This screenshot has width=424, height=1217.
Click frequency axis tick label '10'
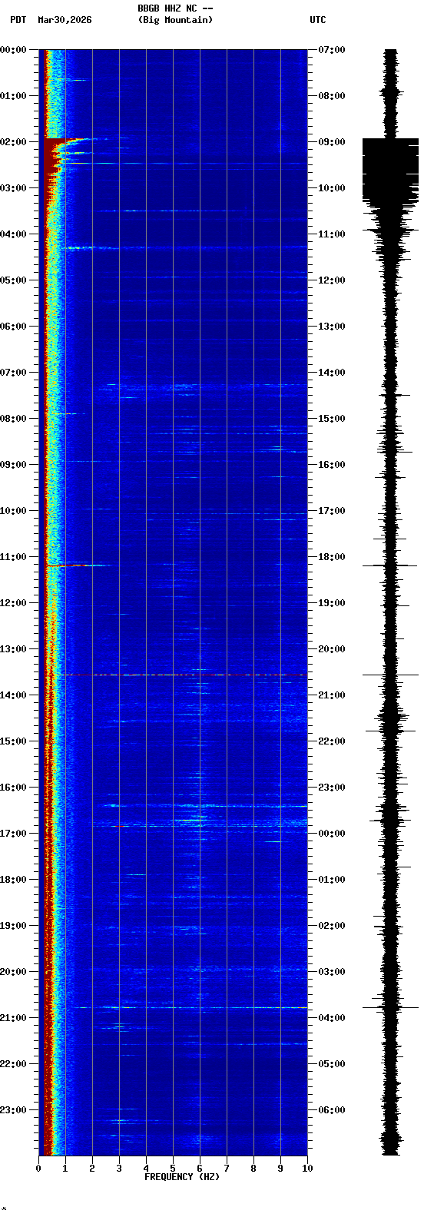click(307, 1169)
